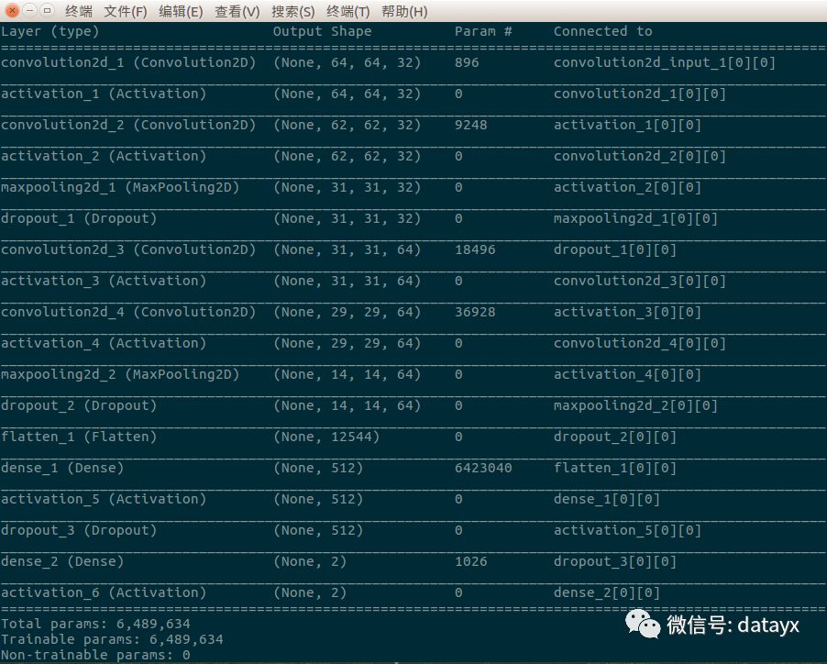The height and width of the screenshot is (664, 827).
Task: Click activation_2 (Activation) layer name
Action: [104, 156]
